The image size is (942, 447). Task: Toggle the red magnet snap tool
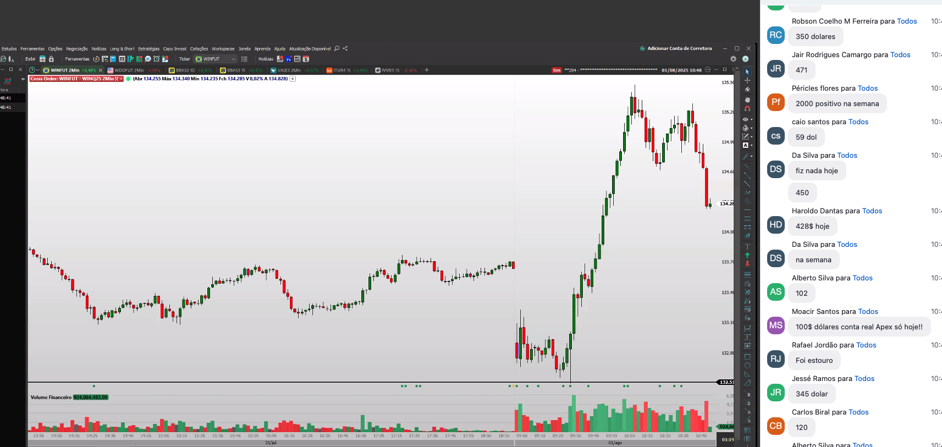747,108
